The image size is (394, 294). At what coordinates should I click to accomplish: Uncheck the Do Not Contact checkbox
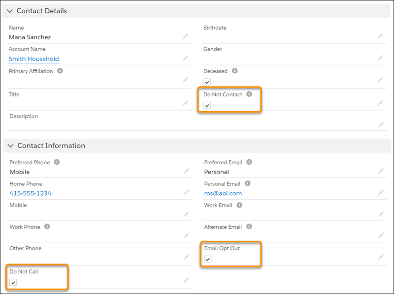pos(207,105)
